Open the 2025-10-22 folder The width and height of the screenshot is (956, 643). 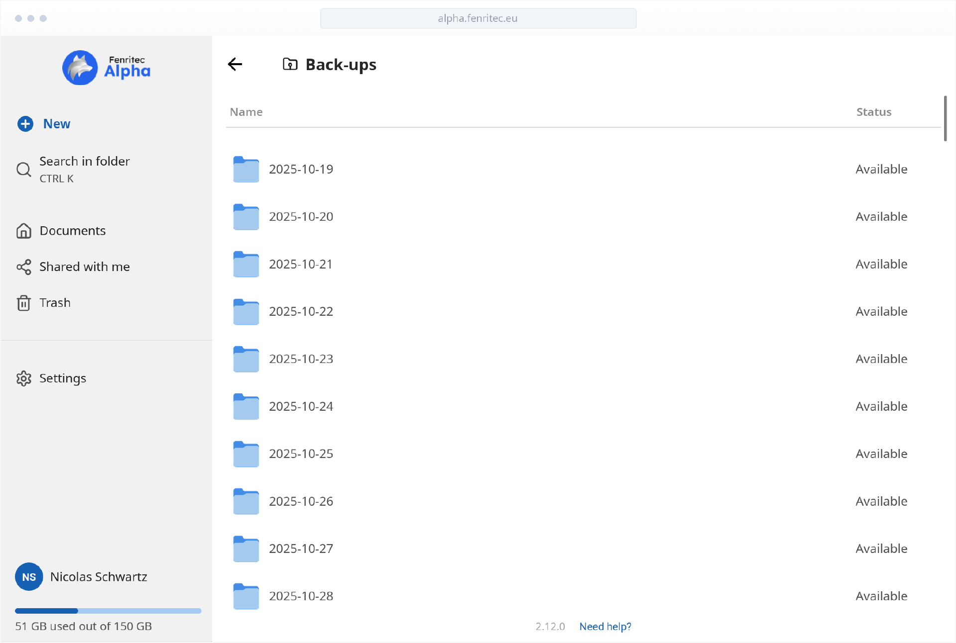(301, 312)
